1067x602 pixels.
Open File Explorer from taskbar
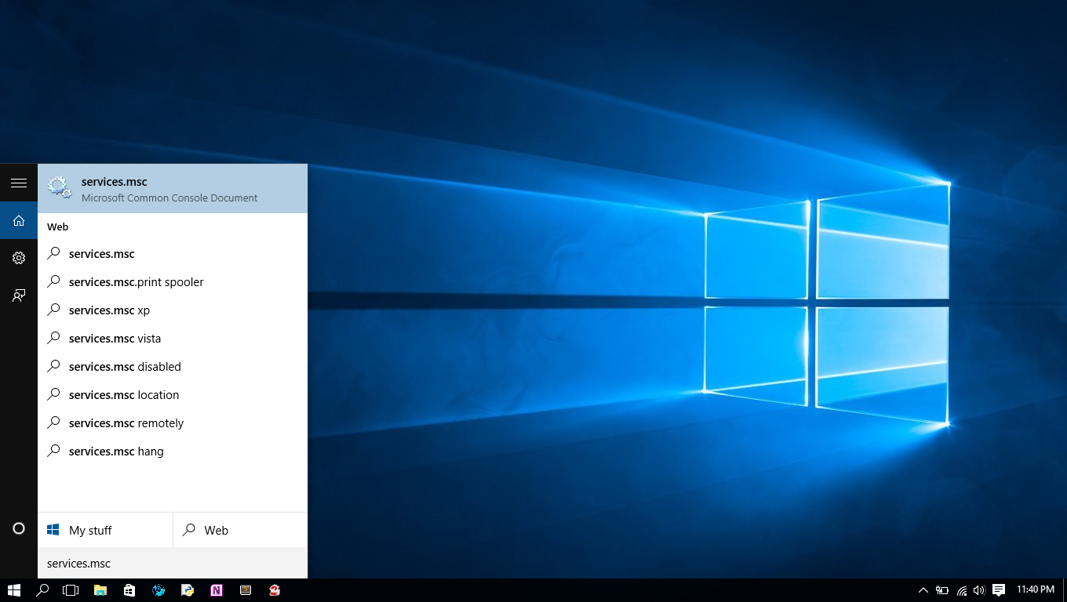tap(100, 590)
